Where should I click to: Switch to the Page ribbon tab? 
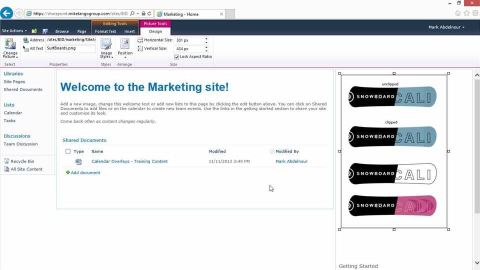click(x=81, y=31)
